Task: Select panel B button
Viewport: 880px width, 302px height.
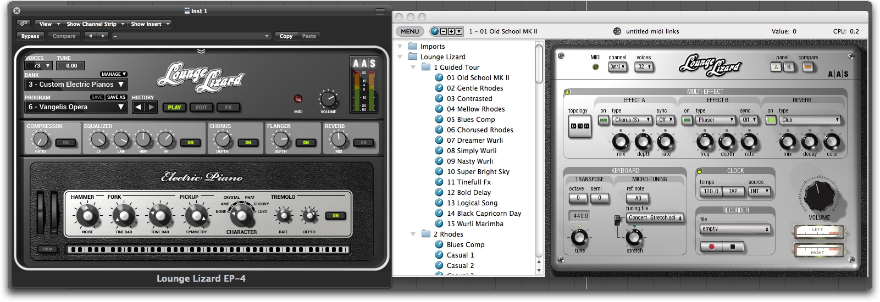Action: (x=789, y=67)
